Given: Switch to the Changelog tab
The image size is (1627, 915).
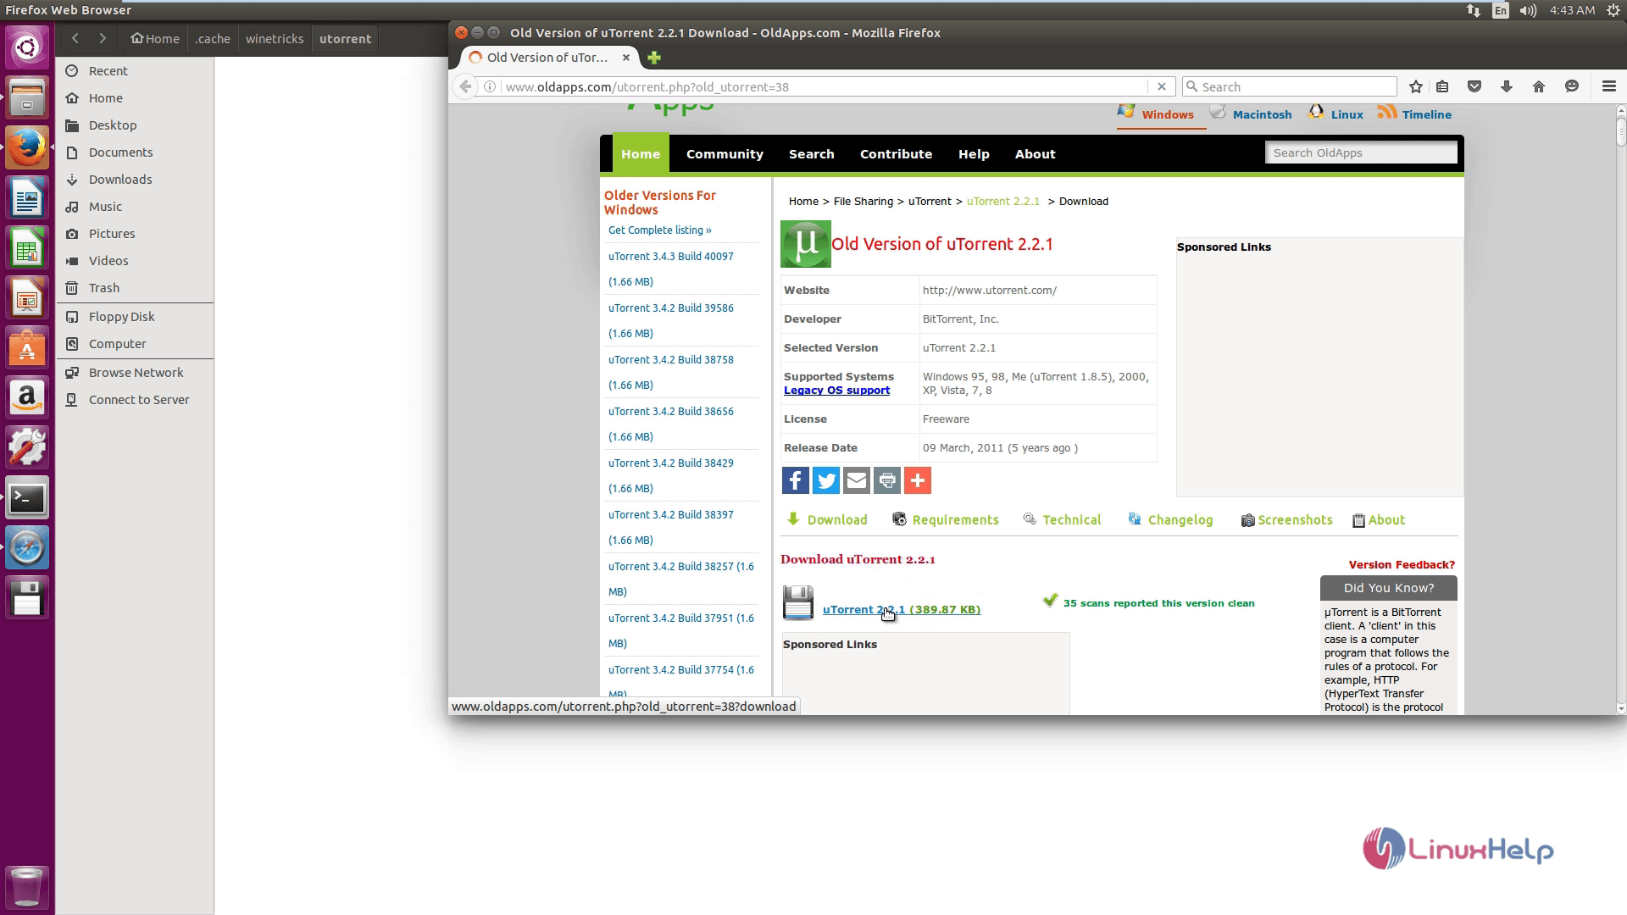Looking at the screenshot, I should click(1170, 520).
